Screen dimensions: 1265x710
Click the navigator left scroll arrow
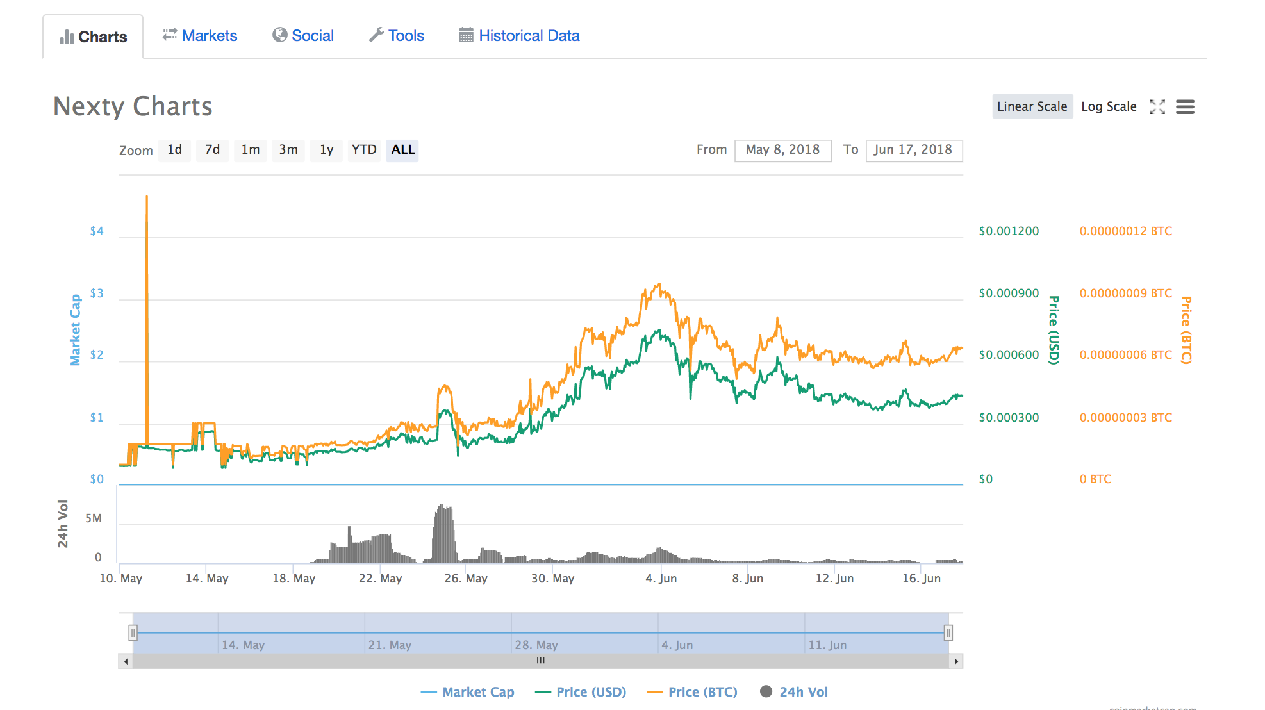point(126,661)
